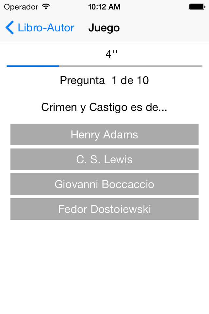The width and height of the screenshot is (209, 314).
Task: Click the blue filled part of progress bar
Action: point(33,66)
